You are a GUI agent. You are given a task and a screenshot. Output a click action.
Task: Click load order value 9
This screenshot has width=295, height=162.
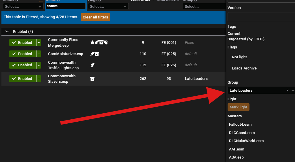[x=143, y=43]
